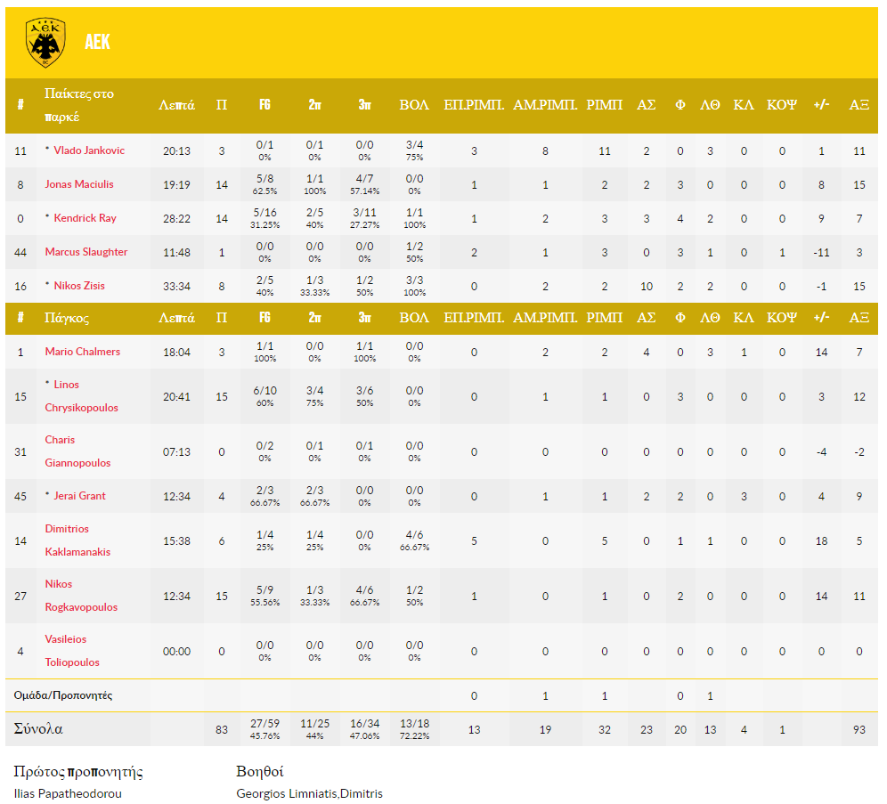Viewport: 887px width, 804px height.
Task: Click Marcus Slaughter plus-minus -11
Action: (821, 253)
